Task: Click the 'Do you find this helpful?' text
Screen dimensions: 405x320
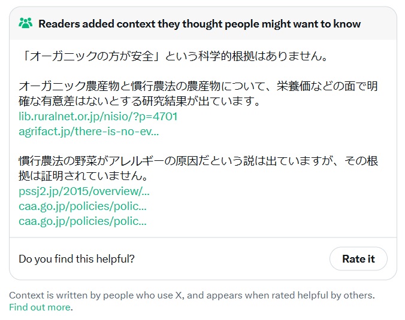Action: point(77,259)
